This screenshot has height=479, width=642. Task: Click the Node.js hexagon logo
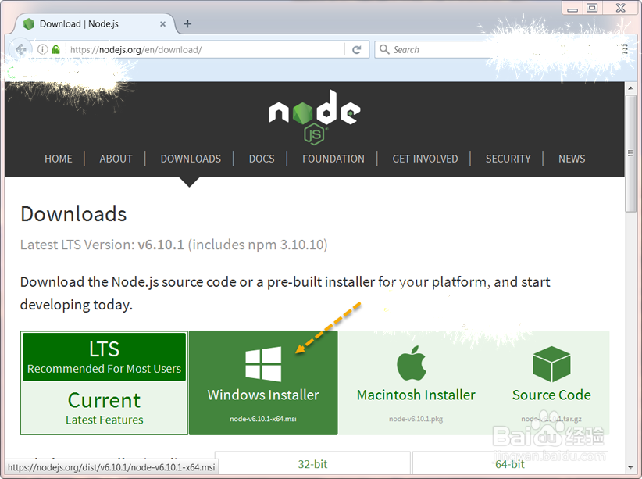coord(313,116)
